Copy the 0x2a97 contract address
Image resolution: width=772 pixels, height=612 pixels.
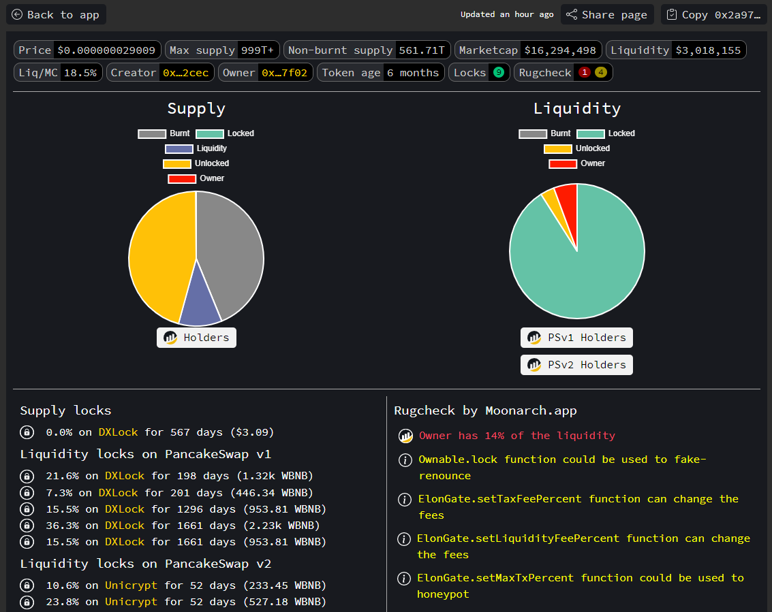pos(714,15)
